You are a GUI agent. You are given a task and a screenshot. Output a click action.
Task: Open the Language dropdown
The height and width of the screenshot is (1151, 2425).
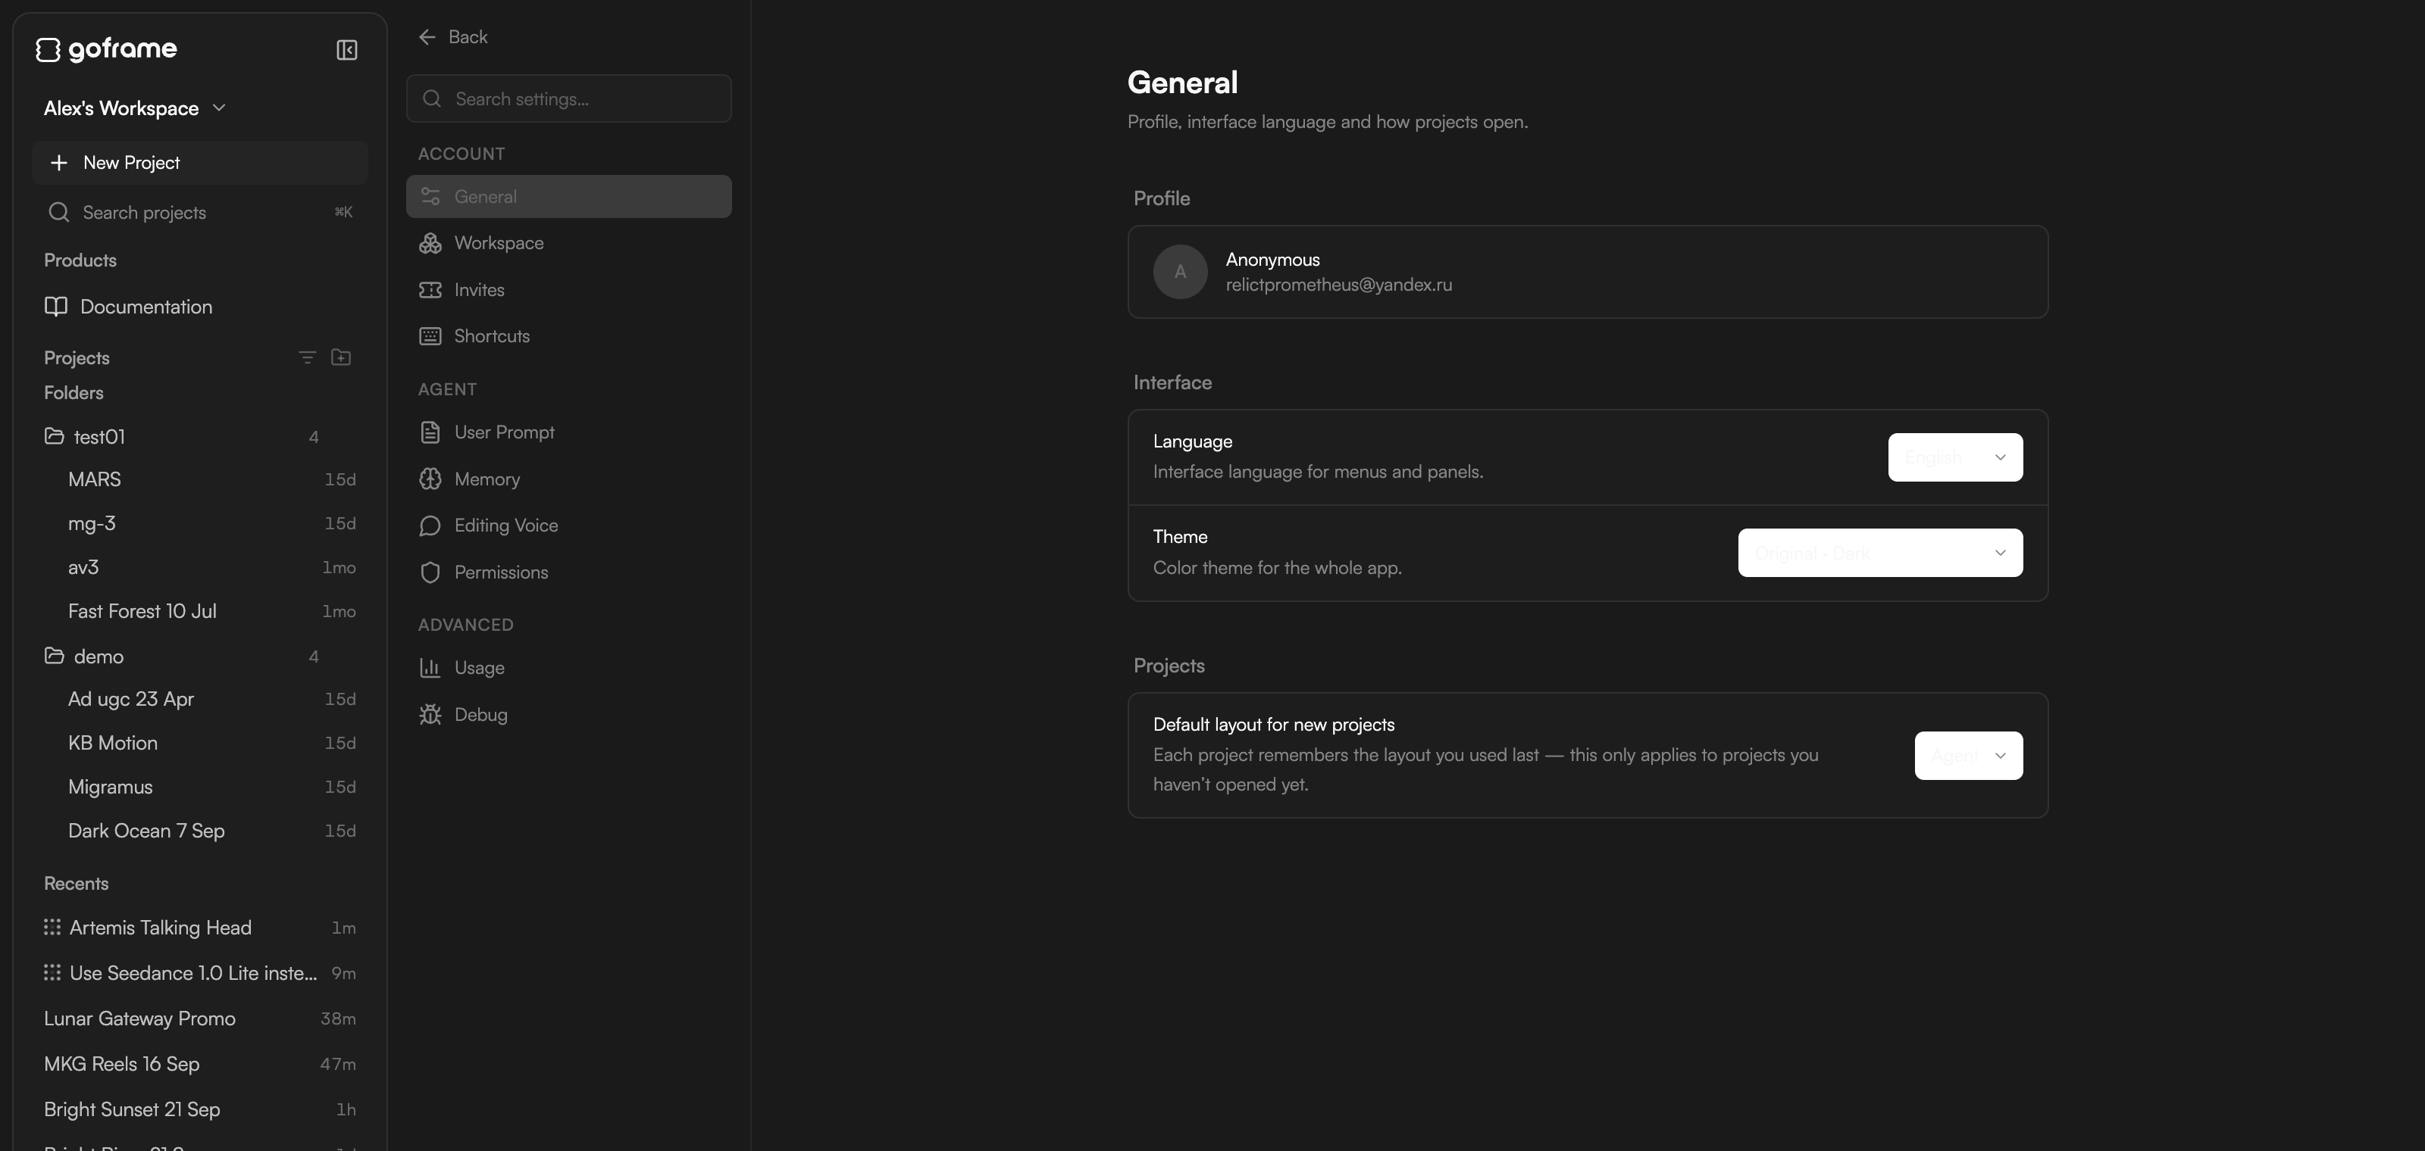click(1955, 457)
